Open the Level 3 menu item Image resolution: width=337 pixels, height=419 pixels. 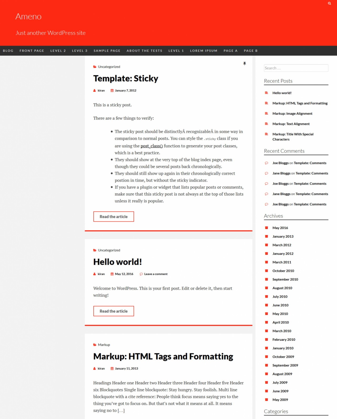(80, 51)
